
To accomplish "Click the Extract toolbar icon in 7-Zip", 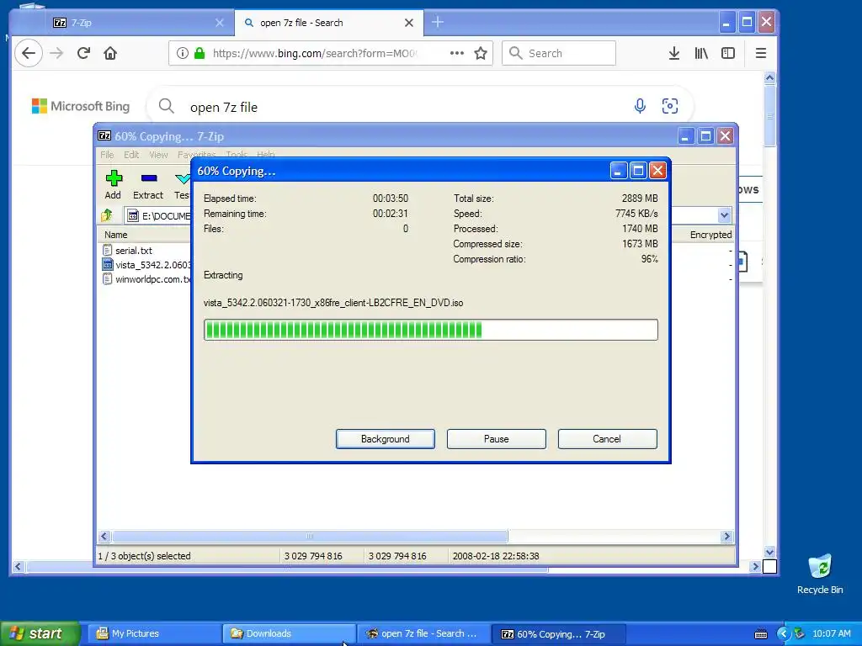I will coord(149,178).
